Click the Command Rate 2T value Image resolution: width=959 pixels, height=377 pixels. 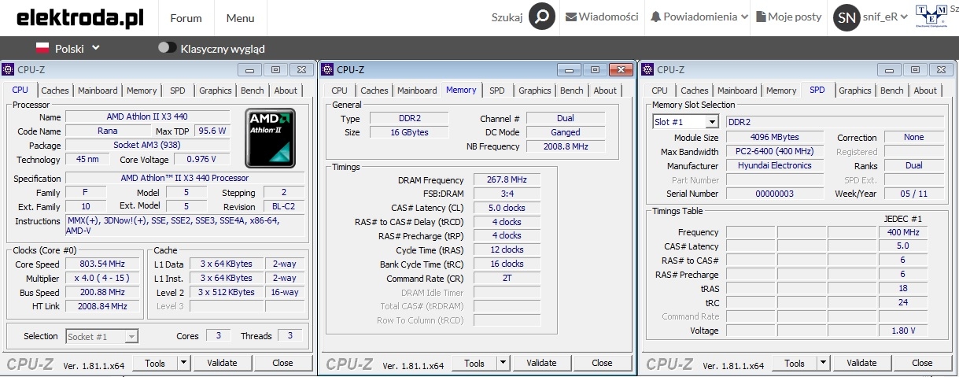click(x=507, y=279)
